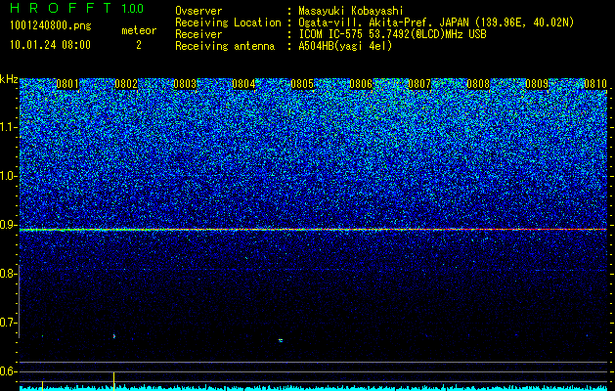Click the 0808 time marker

click(478, 84)
